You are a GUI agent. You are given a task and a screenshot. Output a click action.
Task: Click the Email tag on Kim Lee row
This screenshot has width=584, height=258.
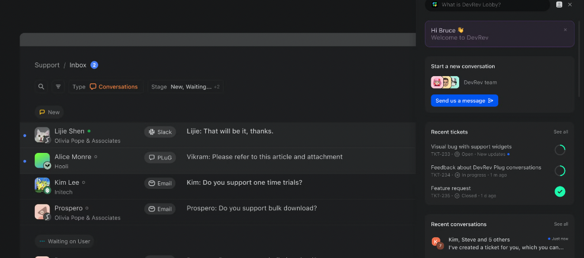tap(160, 183)
